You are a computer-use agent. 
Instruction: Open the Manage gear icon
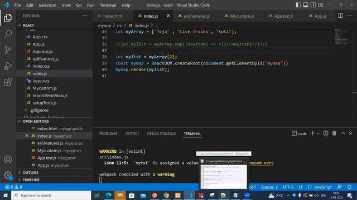point(8,176)
